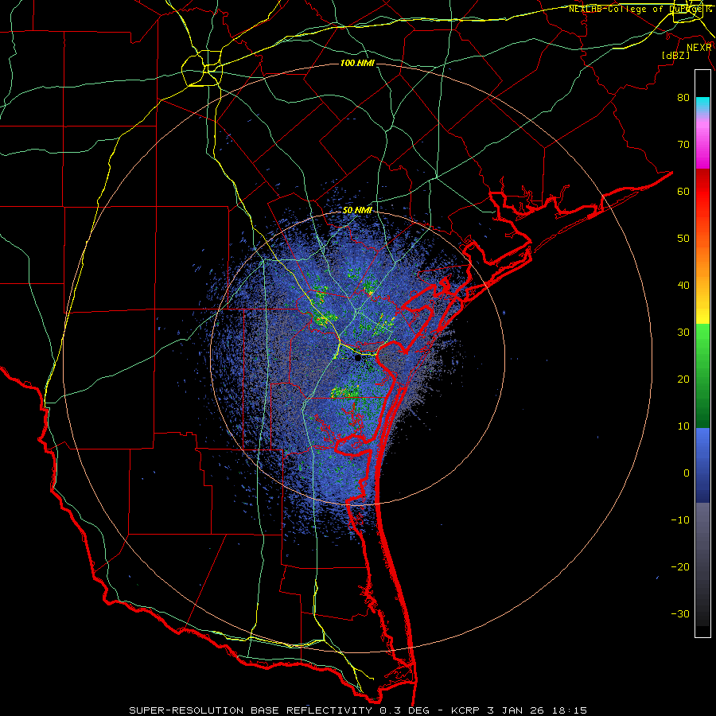Screen dimensions: 716x716
Task: Click the 70 value on dBZ scale
Action: (x=683, y=144)
